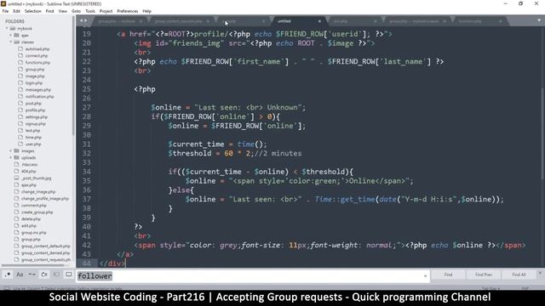
Task: Click the status bar panel switcher icon
Action: pyautogui.click(x=7, y=288)
